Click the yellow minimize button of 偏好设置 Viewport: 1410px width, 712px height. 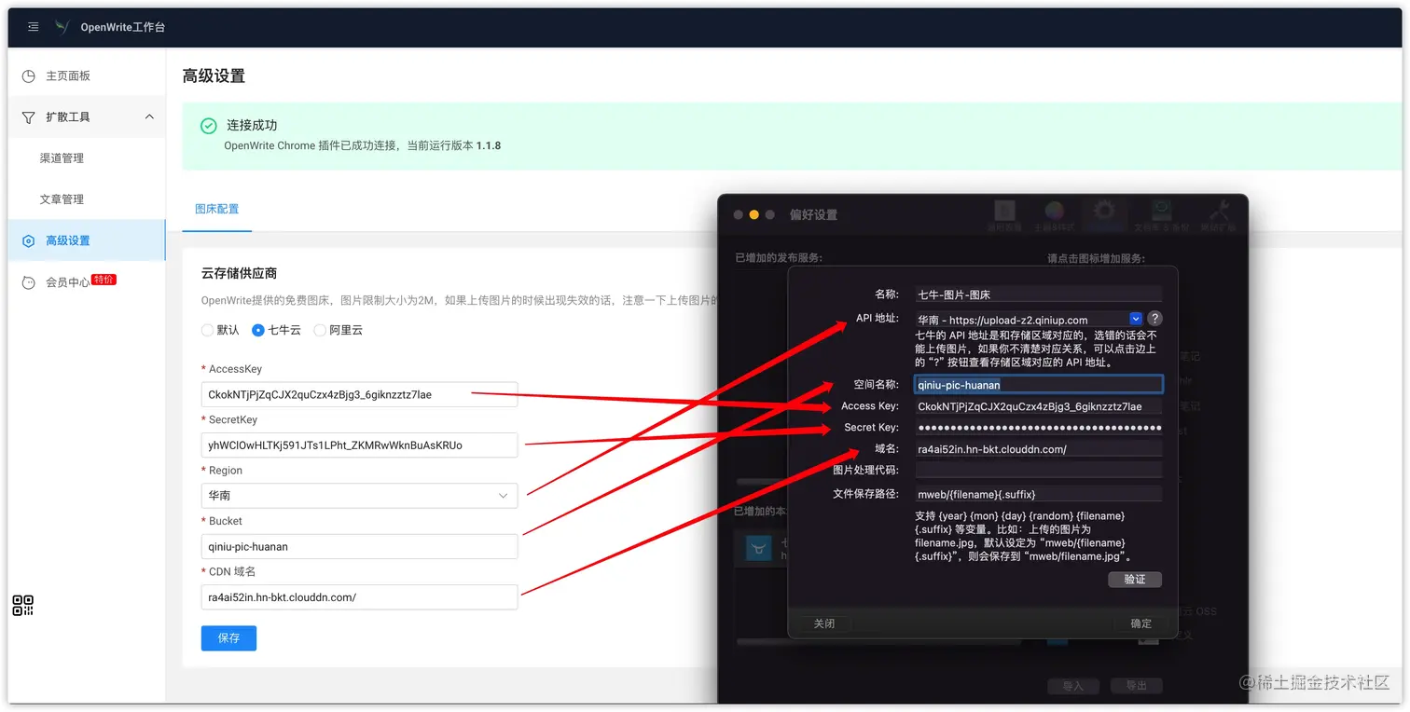pos(753,214)
